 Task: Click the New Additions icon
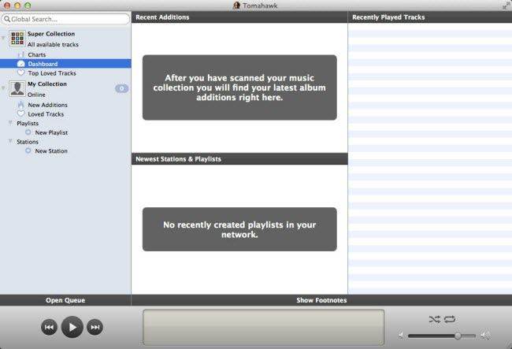(x=21, y=105)
